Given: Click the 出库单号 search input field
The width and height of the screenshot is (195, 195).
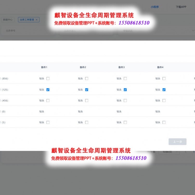Looking at the screenshot, I should click(26, 30).
